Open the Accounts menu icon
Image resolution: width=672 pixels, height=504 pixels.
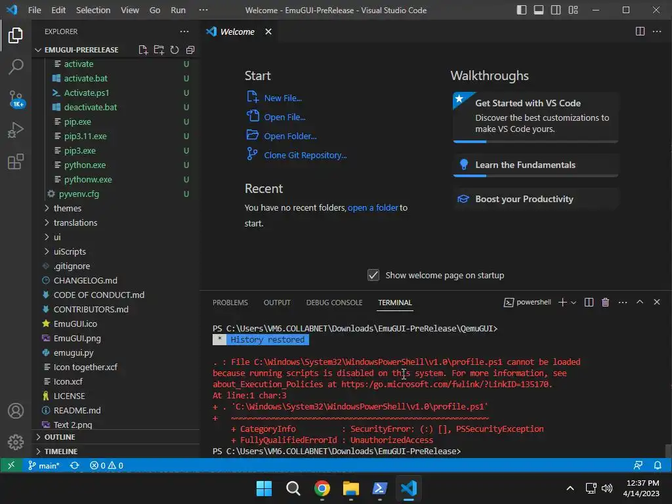(x=16, y=411)
